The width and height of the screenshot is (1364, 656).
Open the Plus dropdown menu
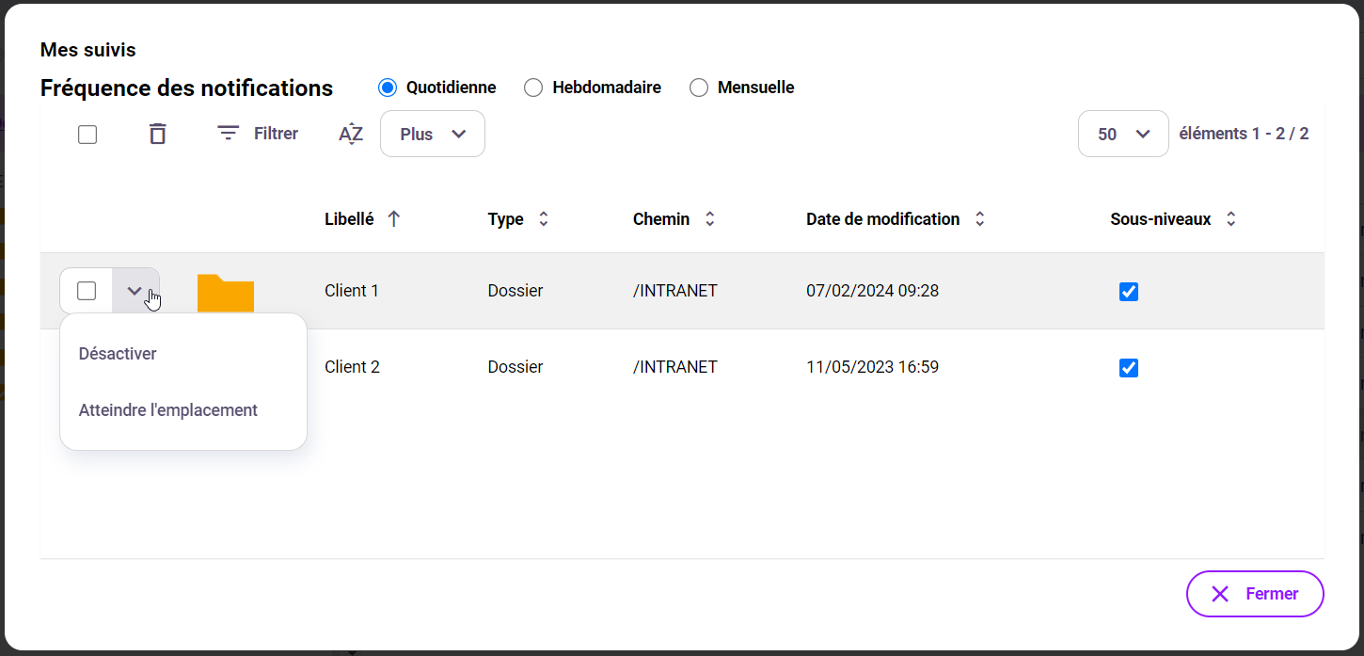coord(433,134)
